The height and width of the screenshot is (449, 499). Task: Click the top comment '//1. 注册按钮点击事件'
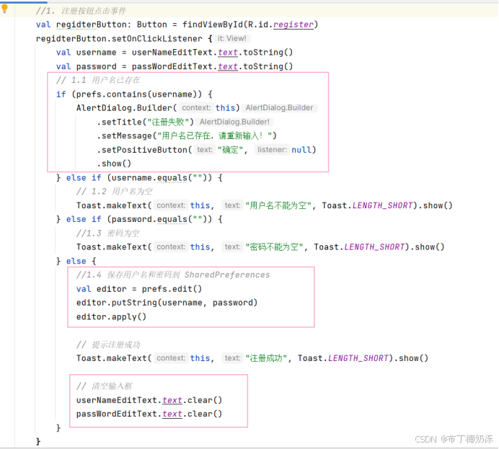(81, 11)
